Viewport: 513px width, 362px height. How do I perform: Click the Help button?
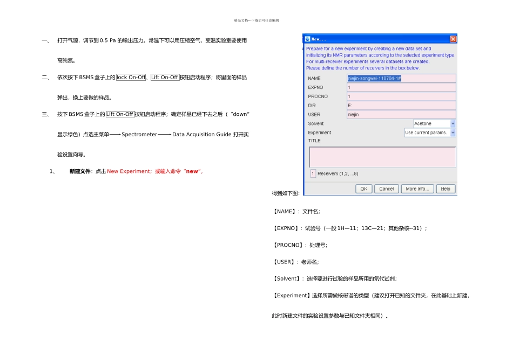446,189
